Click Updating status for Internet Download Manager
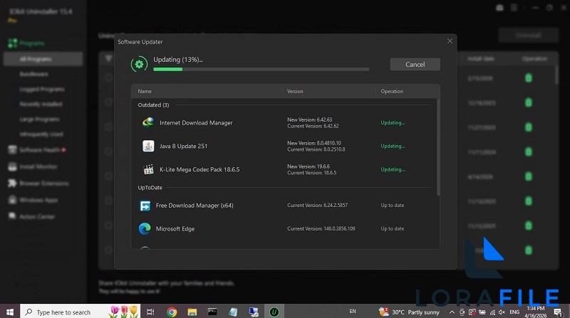The height and width of the screenshot is (318, 570). (x=393, y=122)
